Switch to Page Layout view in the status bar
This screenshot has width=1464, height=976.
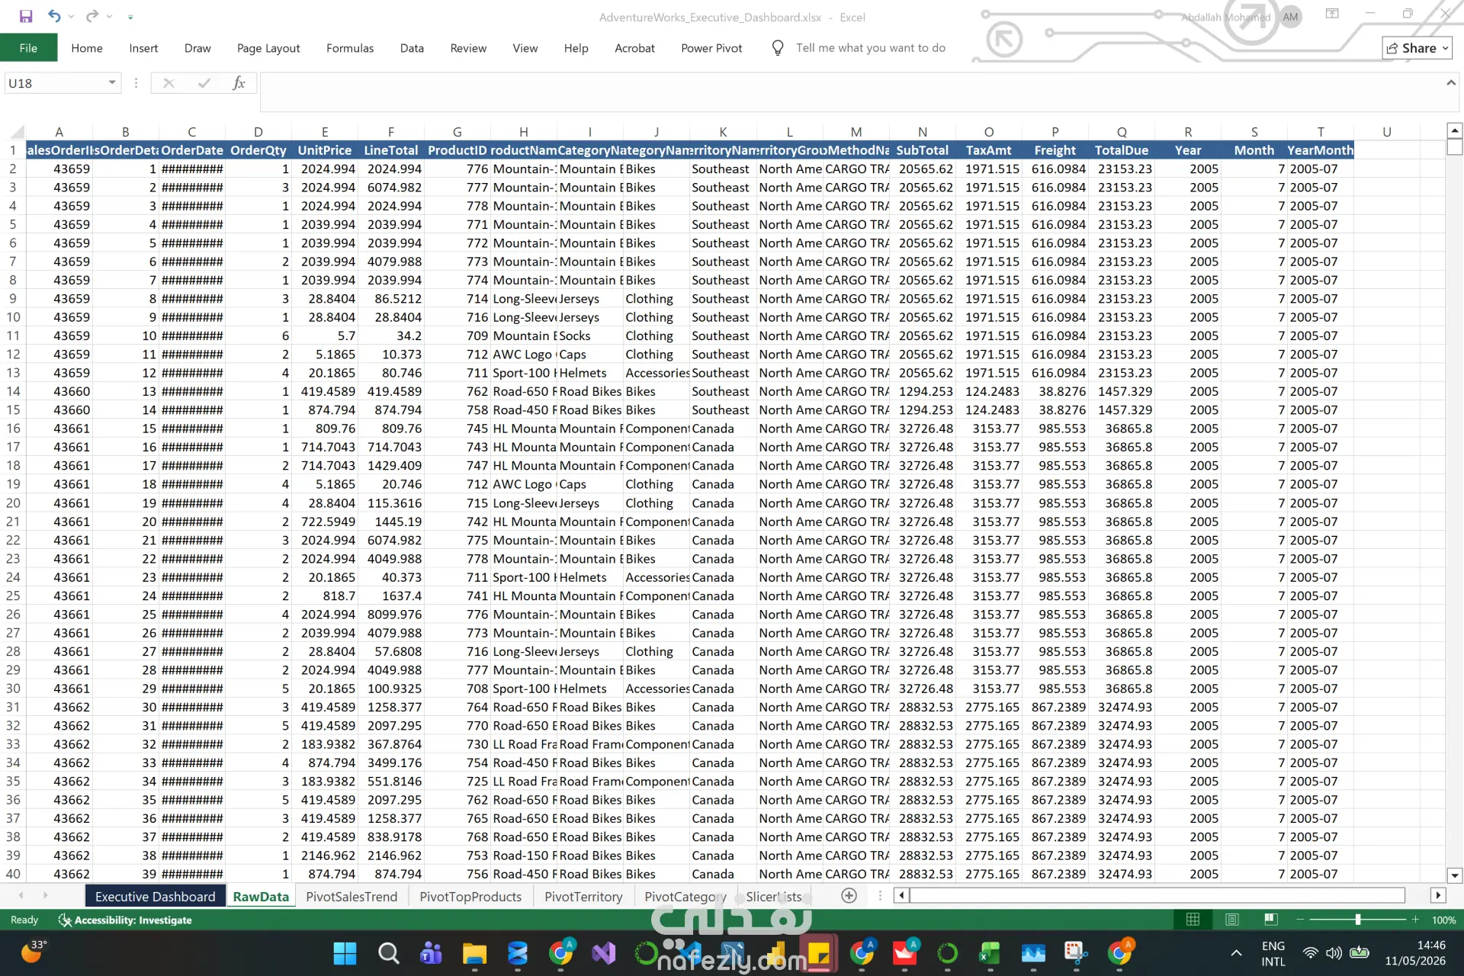(1231, 920)
